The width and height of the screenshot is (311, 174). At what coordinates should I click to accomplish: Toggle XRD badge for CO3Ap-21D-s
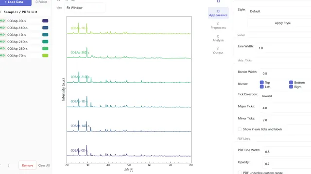[x=2, y=42]
